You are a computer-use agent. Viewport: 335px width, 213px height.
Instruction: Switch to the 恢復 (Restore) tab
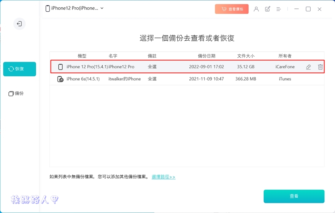[20, 69]
